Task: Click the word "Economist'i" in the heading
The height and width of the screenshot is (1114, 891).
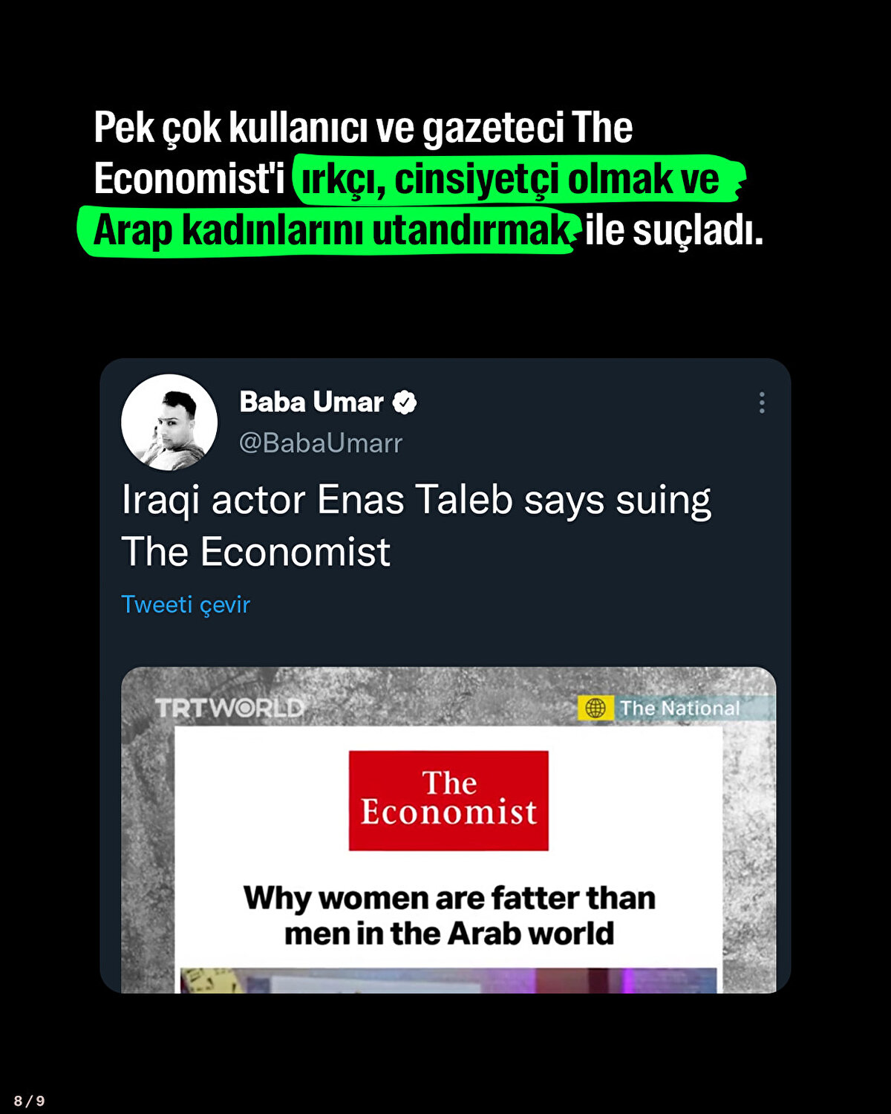Action: tap(189, 179)
